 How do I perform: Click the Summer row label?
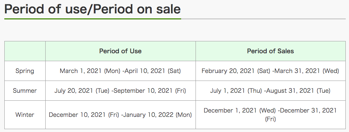click(25, 91)
